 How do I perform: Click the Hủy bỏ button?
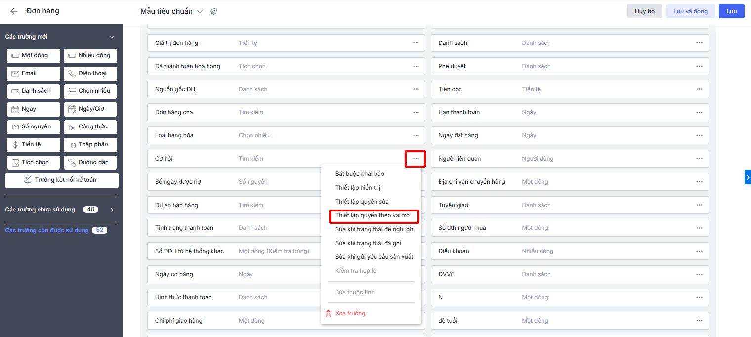tap(645, 11)
